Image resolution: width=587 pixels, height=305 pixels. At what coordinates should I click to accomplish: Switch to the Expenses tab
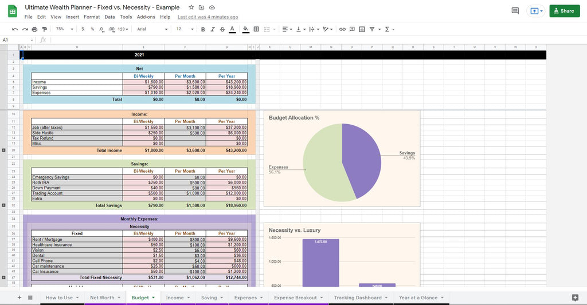[245, 298]
